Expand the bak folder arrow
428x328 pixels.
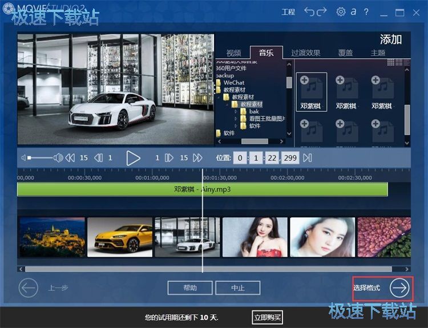236,111
